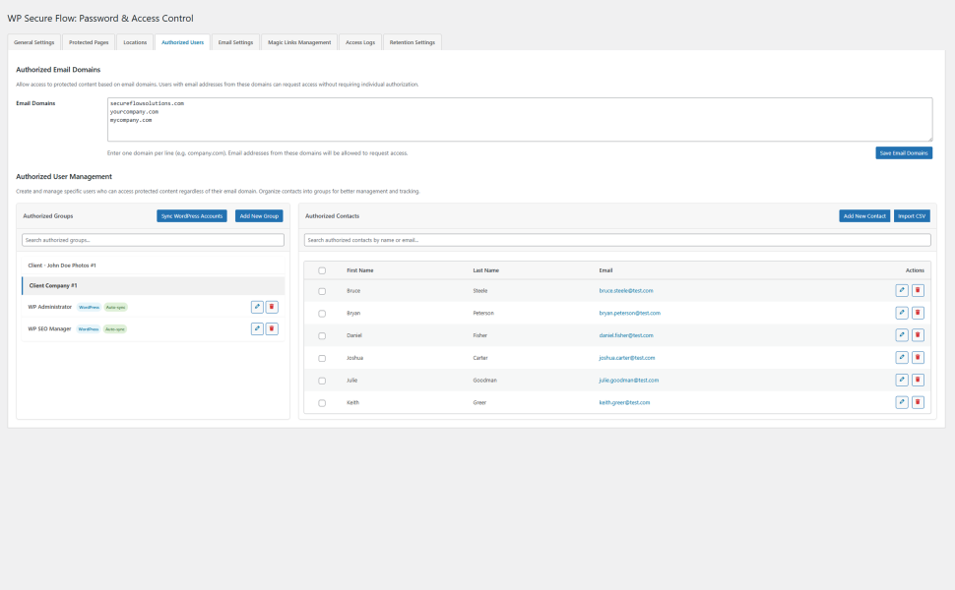The image size is (955, 590).
Task: Select the Authorized Users tab
Action: point(183,42)
